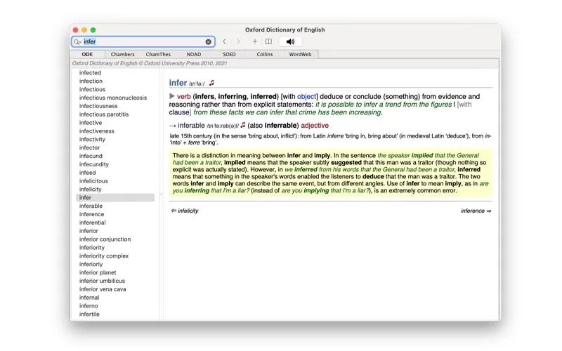Follow the clause link in the definition
562x351 pixels.
[x=179, y=112]
